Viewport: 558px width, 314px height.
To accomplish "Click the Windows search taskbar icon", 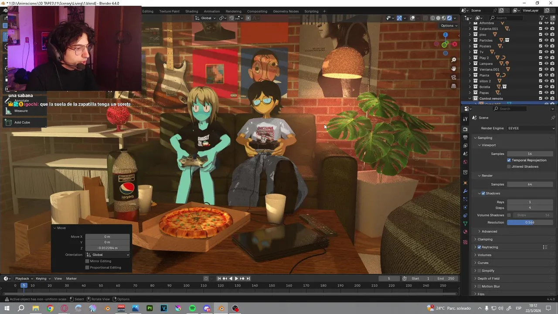I will 21,308.
